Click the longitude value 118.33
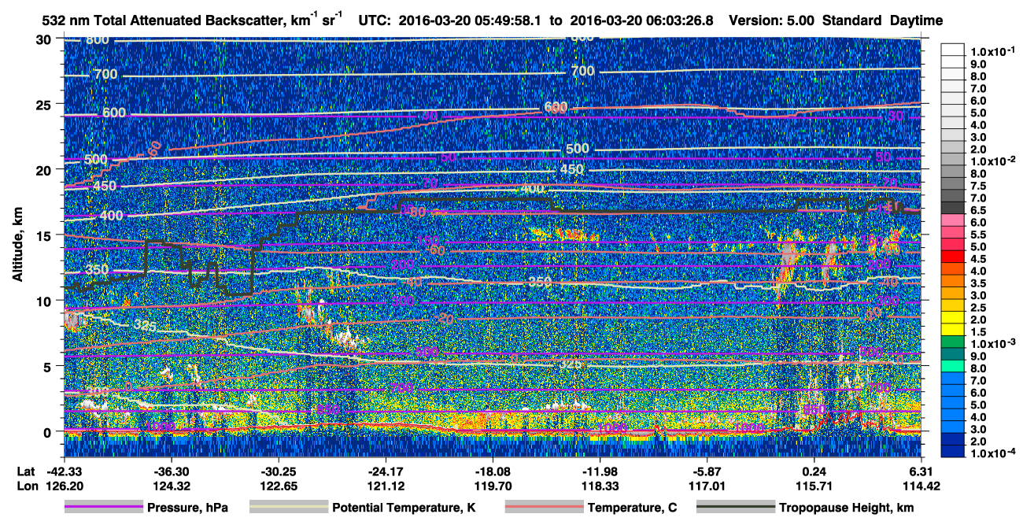 point(600,485)
